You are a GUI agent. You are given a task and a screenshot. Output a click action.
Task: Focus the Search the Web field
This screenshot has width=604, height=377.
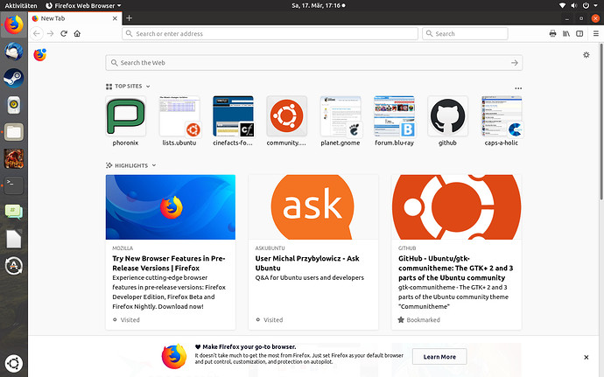pos(314,63)
